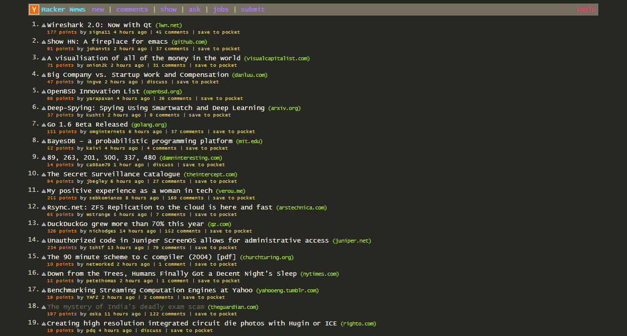This screenshot has width=627, height=336.
Task: Switch to the jobs listing page
Action: click(220, 9)
